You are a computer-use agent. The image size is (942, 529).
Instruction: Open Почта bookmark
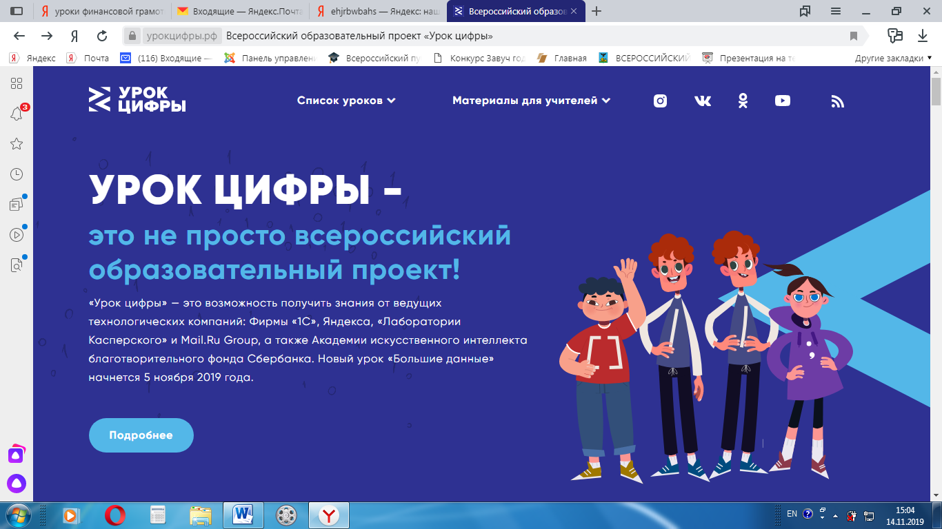coord(88,59)
